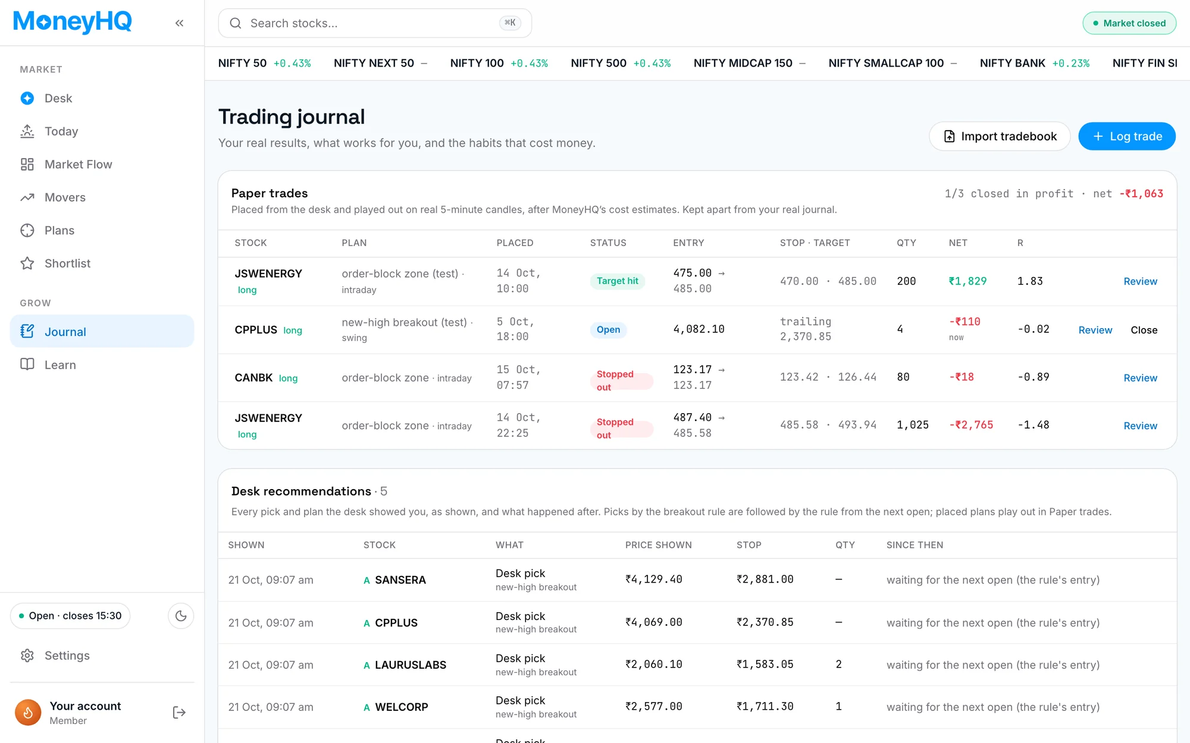Click the Desk compass icon
The image size is (1190, 743).
point(27,98)
